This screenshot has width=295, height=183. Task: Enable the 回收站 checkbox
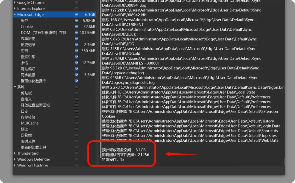tap(76, 135)
